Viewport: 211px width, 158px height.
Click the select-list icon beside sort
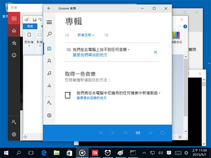[106, 35]
